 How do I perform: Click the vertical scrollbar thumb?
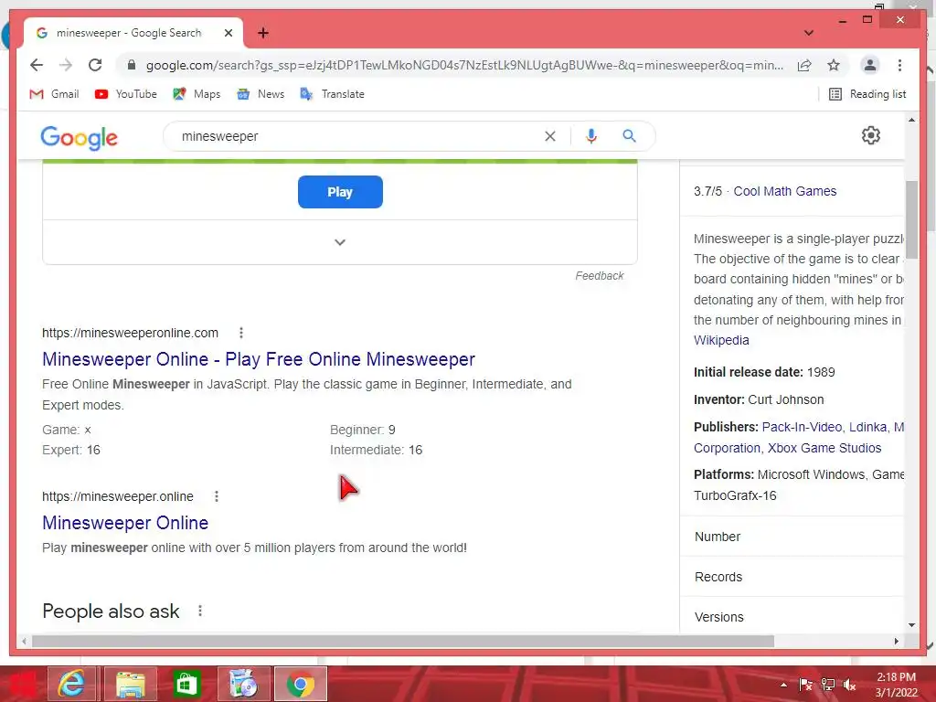[911, 219]
